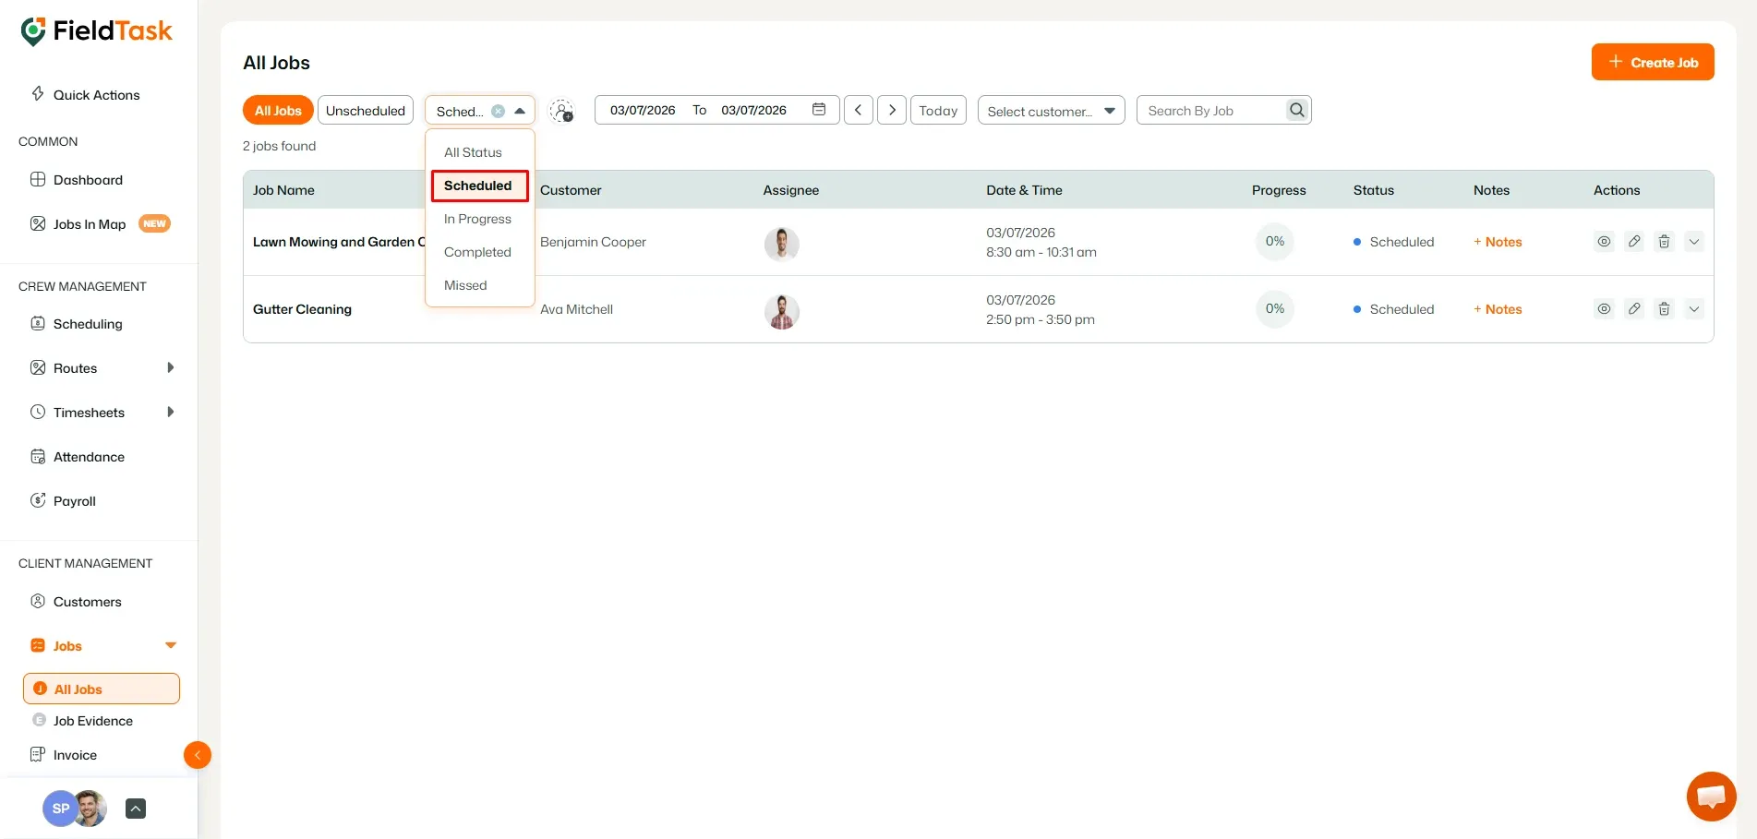The image size is (1757, 839).
Task: Open the Gutter Cleaning job name
Action: 302,308
